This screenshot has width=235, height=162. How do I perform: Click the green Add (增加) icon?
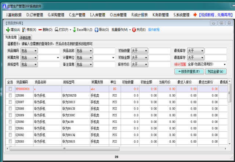coord(8,30)
